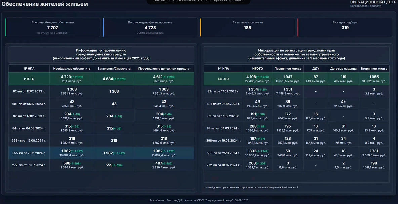Image resolution: width=398 pixels, height=204 pixels.
Task: Click the ↑ 1 747 growth arrow indicator
Action: [263, 151]
